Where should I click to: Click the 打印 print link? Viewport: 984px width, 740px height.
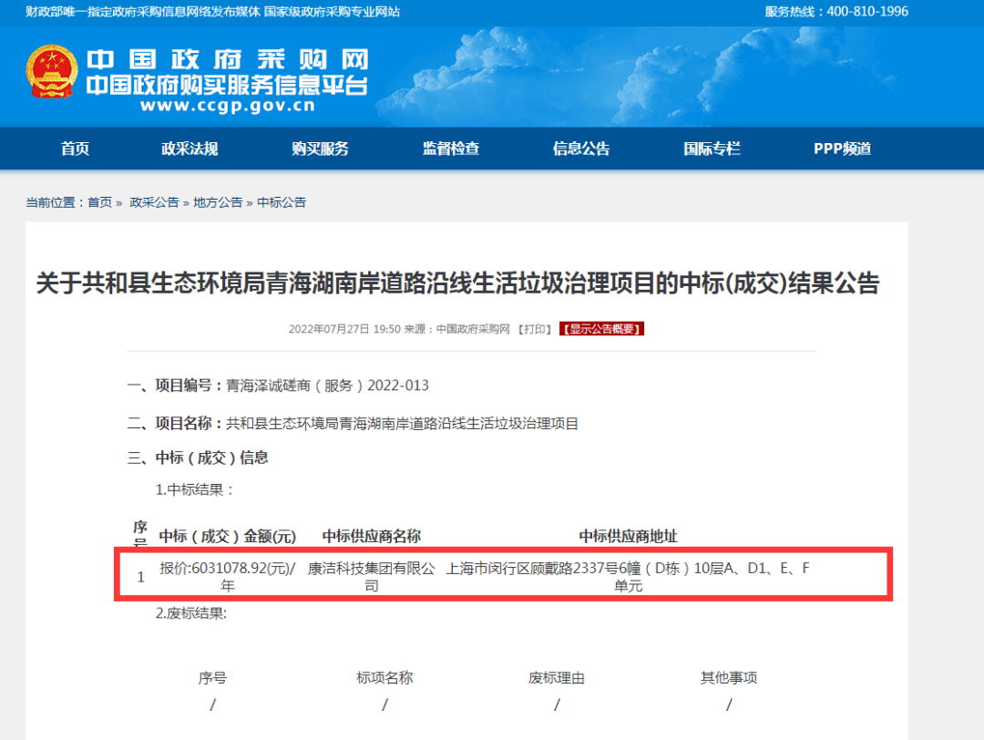tap(534, 330)
